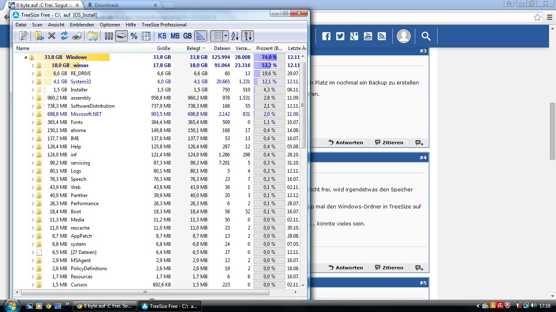Switch size unit to KB
The height and width of the screenshot is (312, 556).
click(162, 36)
